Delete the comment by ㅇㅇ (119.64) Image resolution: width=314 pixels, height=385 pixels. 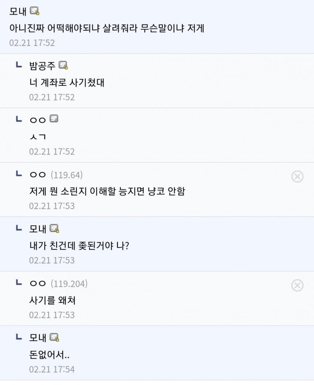point(297,177)
